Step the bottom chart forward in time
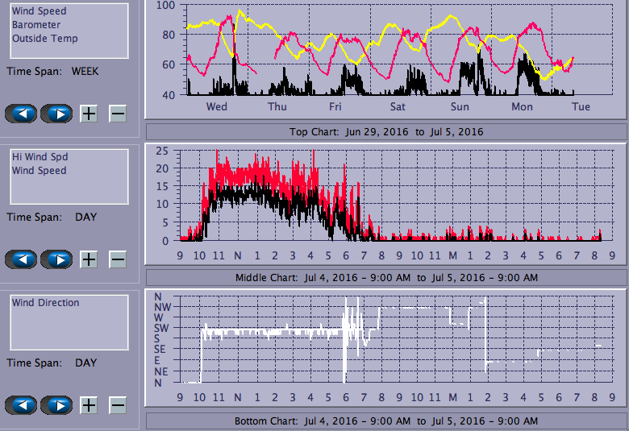The width and height of the screenshot is (629, 431). tap(56, 405)
